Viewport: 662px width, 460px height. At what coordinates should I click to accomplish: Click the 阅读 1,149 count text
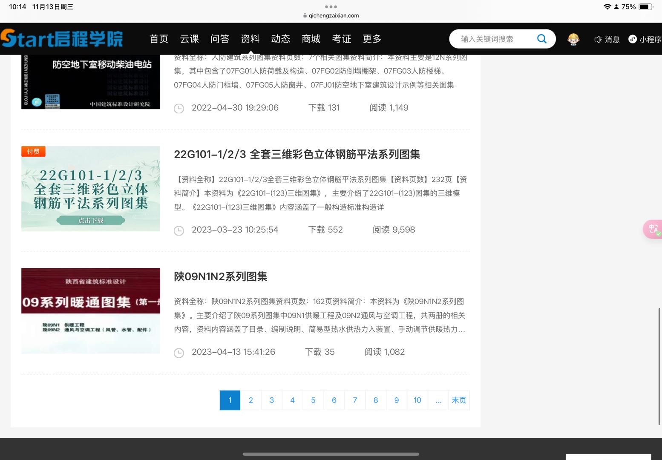point(389,107)
